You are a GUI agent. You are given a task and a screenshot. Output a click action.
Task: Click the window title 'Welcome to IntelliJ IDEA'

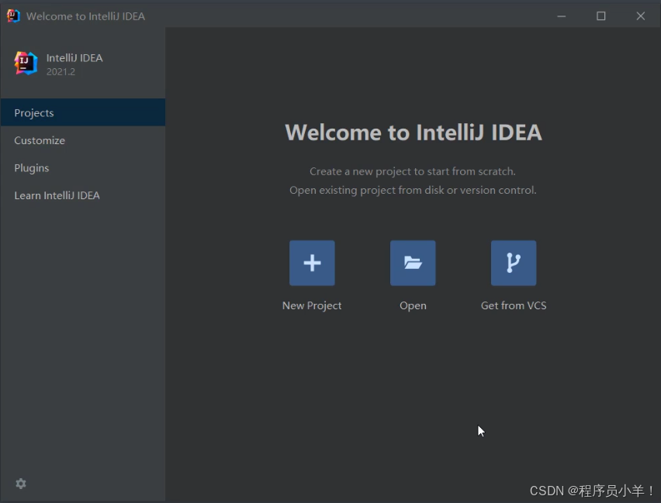85,16
